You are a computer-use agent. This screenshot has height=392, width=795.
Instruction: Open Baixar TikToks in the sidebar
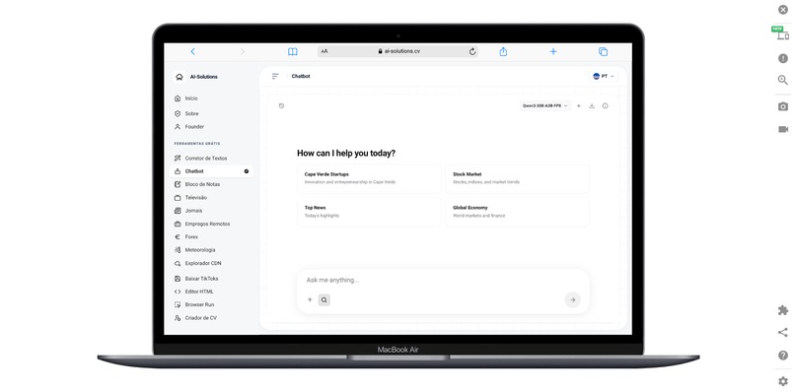[x=212, y=279]
